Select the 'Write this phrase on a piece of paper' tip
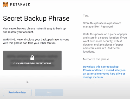Screen dimensions: 130x99 point(105,43)
